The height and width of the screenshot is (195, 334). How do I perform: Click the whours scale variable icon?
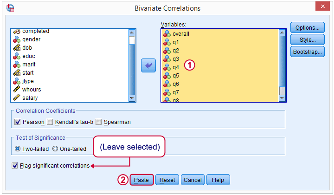[17, 90]
